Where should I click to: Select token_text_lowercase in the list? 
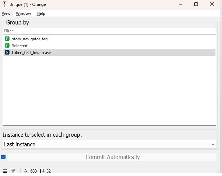109,53
